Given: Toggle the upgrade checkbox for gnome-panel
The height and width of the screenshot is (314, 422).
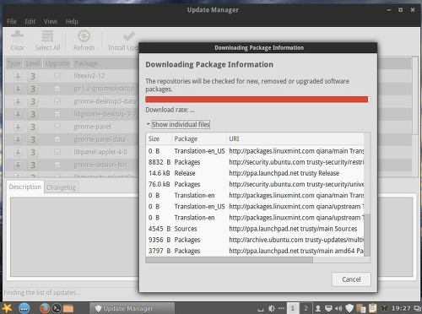Looking at the screenshot, I should click(57, 127).
